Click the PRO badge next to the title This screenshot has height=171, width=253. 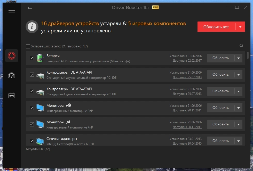pos(155,8)
